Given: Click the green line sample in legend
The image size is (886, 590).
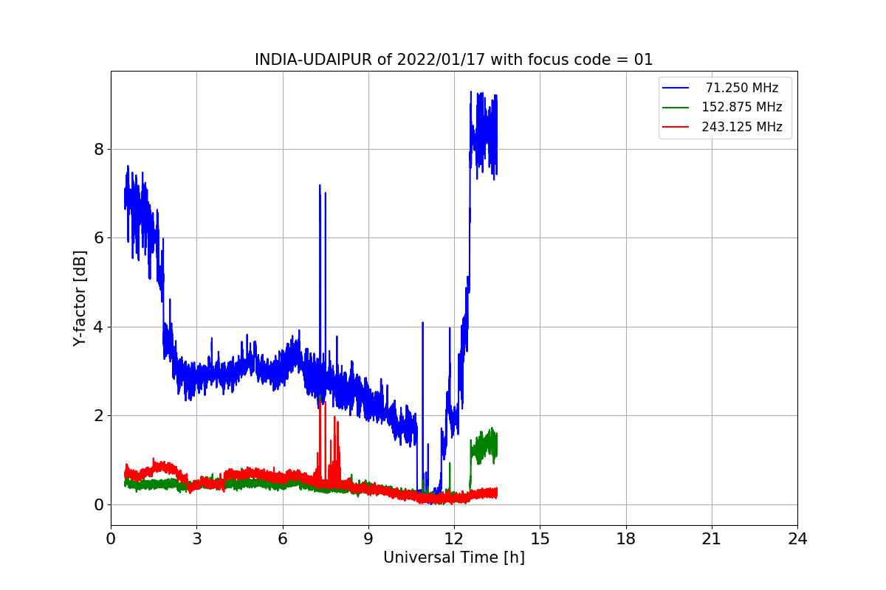Looking at the screenshot, I should tap(676, 107).
